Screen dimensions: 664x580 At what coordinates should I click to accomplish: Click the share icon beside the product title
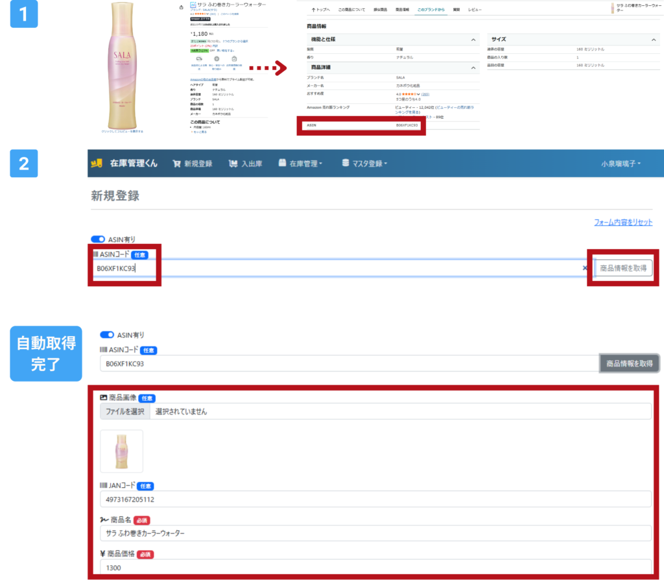tap(181, 7)
